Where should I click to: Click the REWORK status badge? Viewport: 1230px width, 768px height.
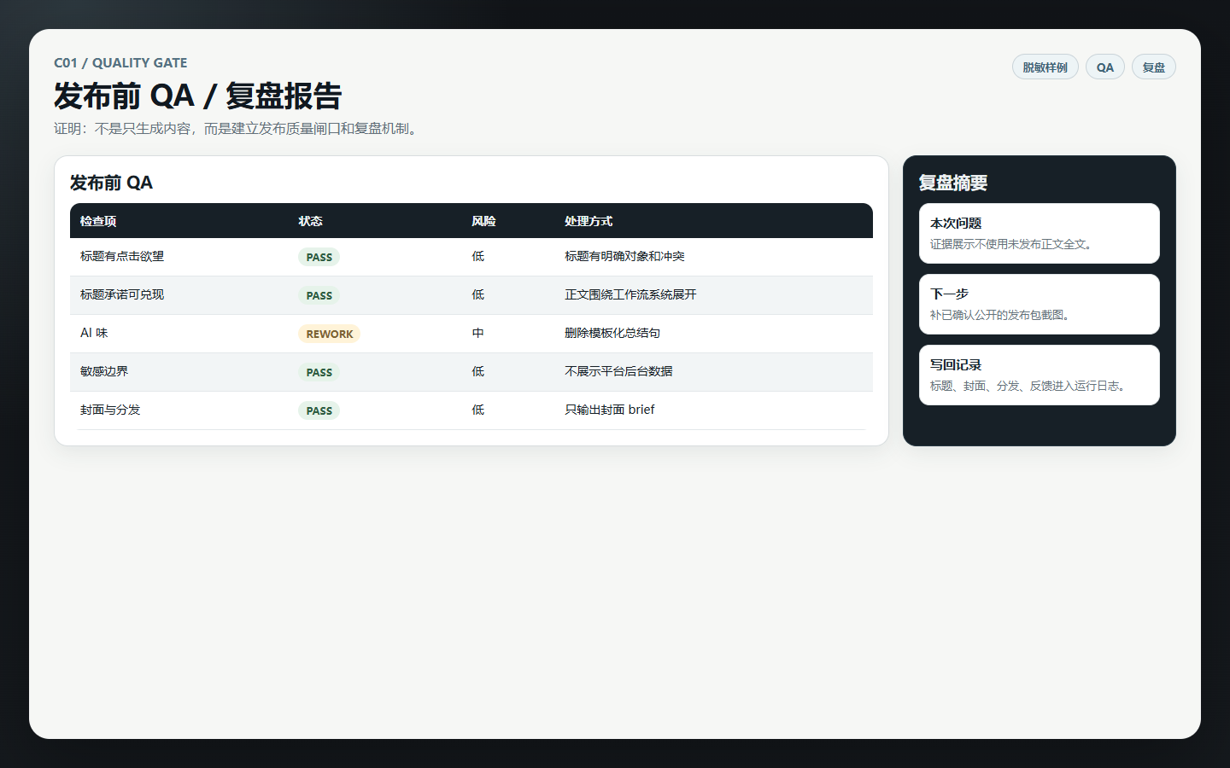click(329, 334)
